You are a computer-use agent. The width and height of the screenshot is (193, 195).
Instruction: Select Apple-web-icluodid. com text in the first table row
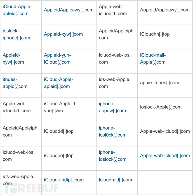[113, 10]
